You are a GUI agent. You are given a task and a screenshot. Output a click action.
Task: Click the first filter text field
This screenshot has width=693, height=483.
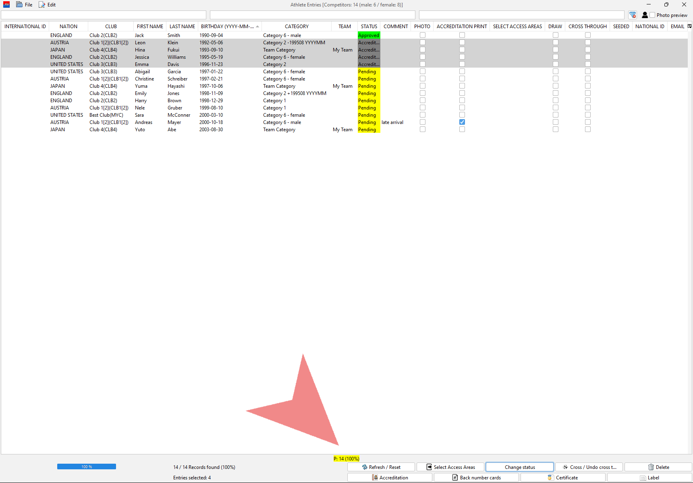[104, 15]
